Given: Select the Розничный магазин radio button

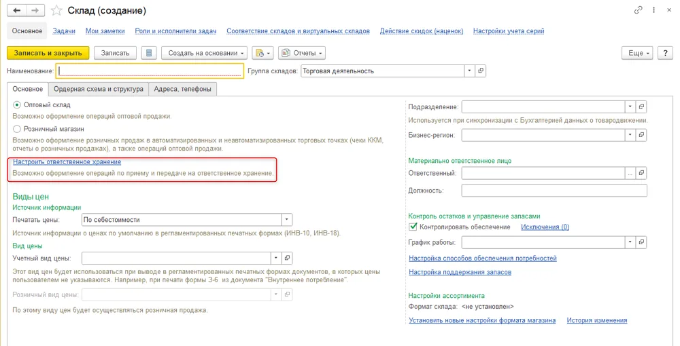Looking at the screenshot, I should [x=17, y=129].
